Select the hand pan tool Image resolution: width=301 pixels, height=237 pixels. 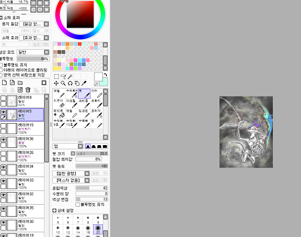click(x=77, y=83)
